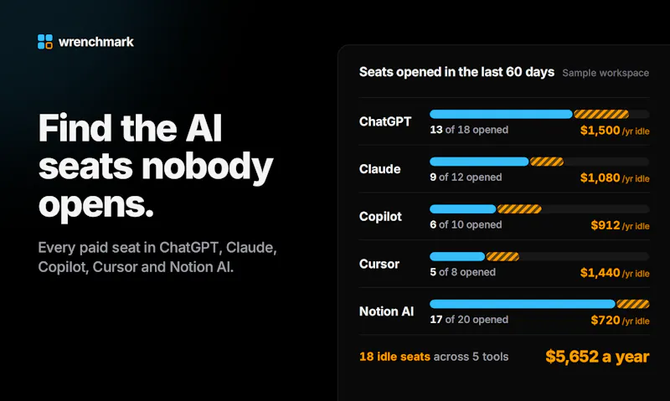Click the ChatGPT blue opened-seats bar

point(501,114)
